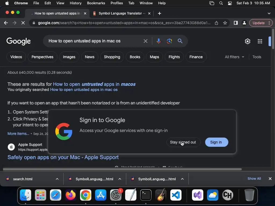Clear the Google search box
The height and width of the screenshot is (206, 275).
145,41
